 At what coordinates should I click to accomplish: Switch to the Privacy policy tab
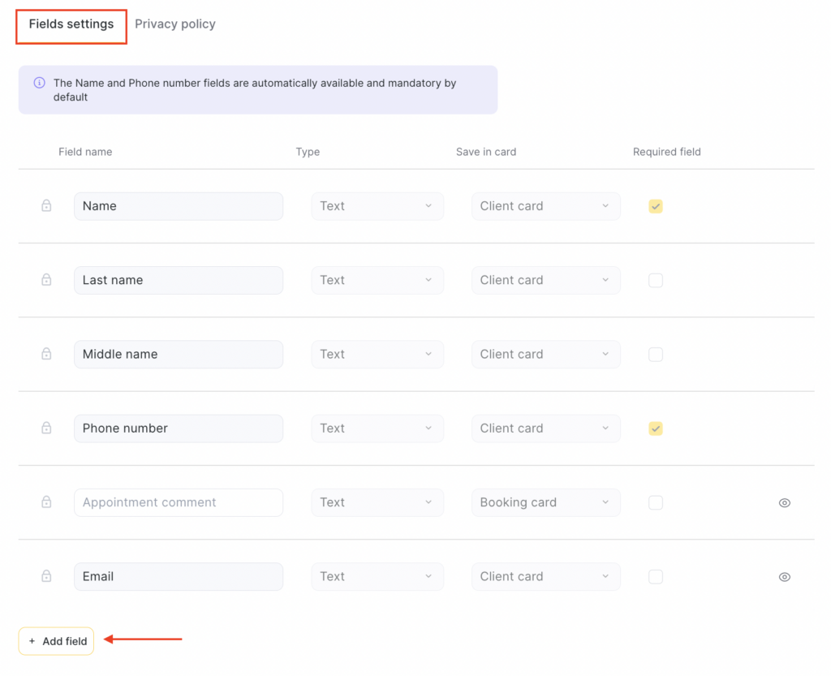(175, 24)
